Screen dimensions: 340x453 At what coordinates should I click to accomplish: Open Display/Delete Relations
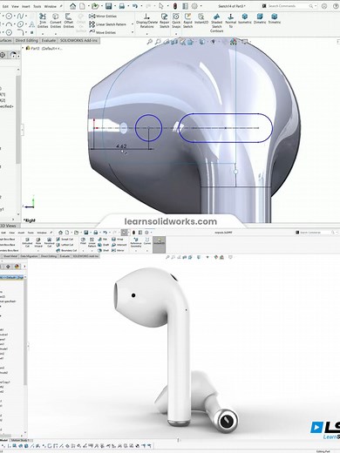[x=146, y=21]
